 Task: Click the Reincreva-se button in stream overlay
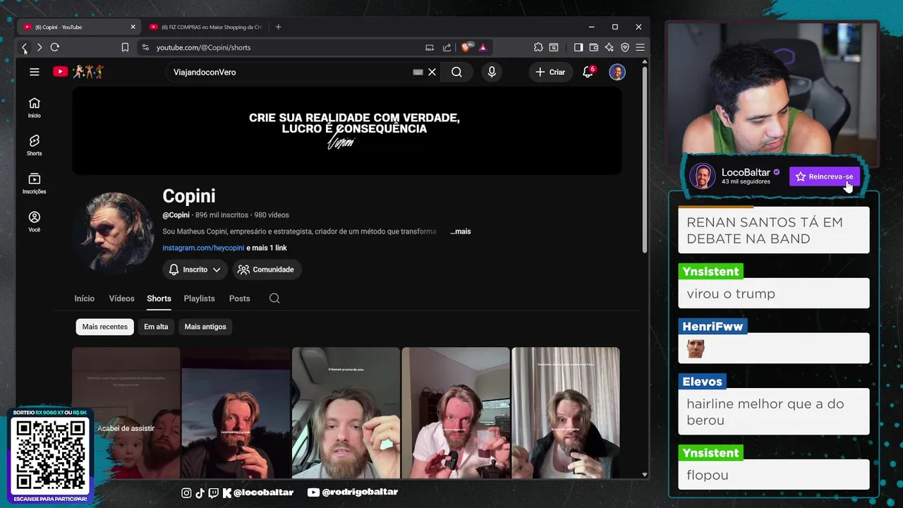(825, 176)
